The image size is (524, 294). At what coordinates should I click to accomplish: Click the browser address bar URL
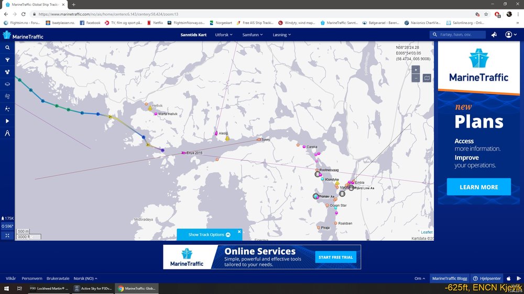coord(108,14)
